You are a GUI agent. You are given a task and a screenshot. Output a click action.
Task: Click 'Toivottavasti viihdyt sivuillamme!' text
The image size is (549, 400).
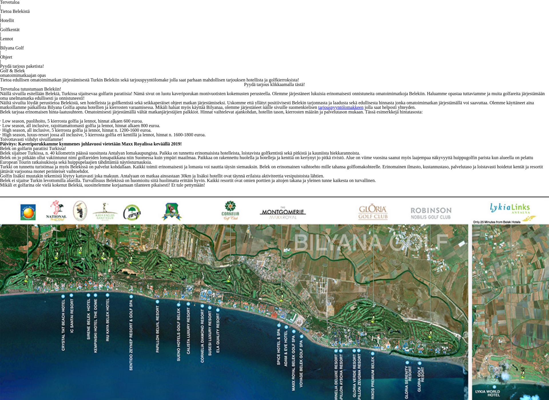(31, 139)
